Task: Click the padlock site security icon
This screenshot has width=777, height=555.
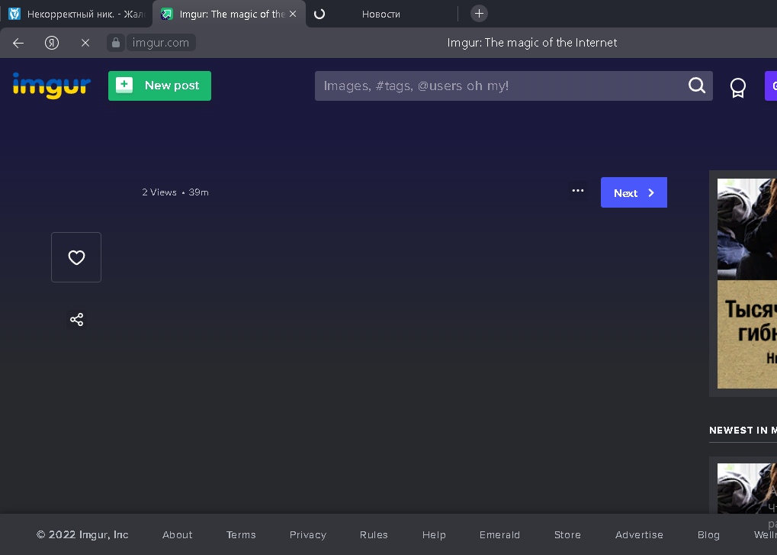Action: pos(116,43)
